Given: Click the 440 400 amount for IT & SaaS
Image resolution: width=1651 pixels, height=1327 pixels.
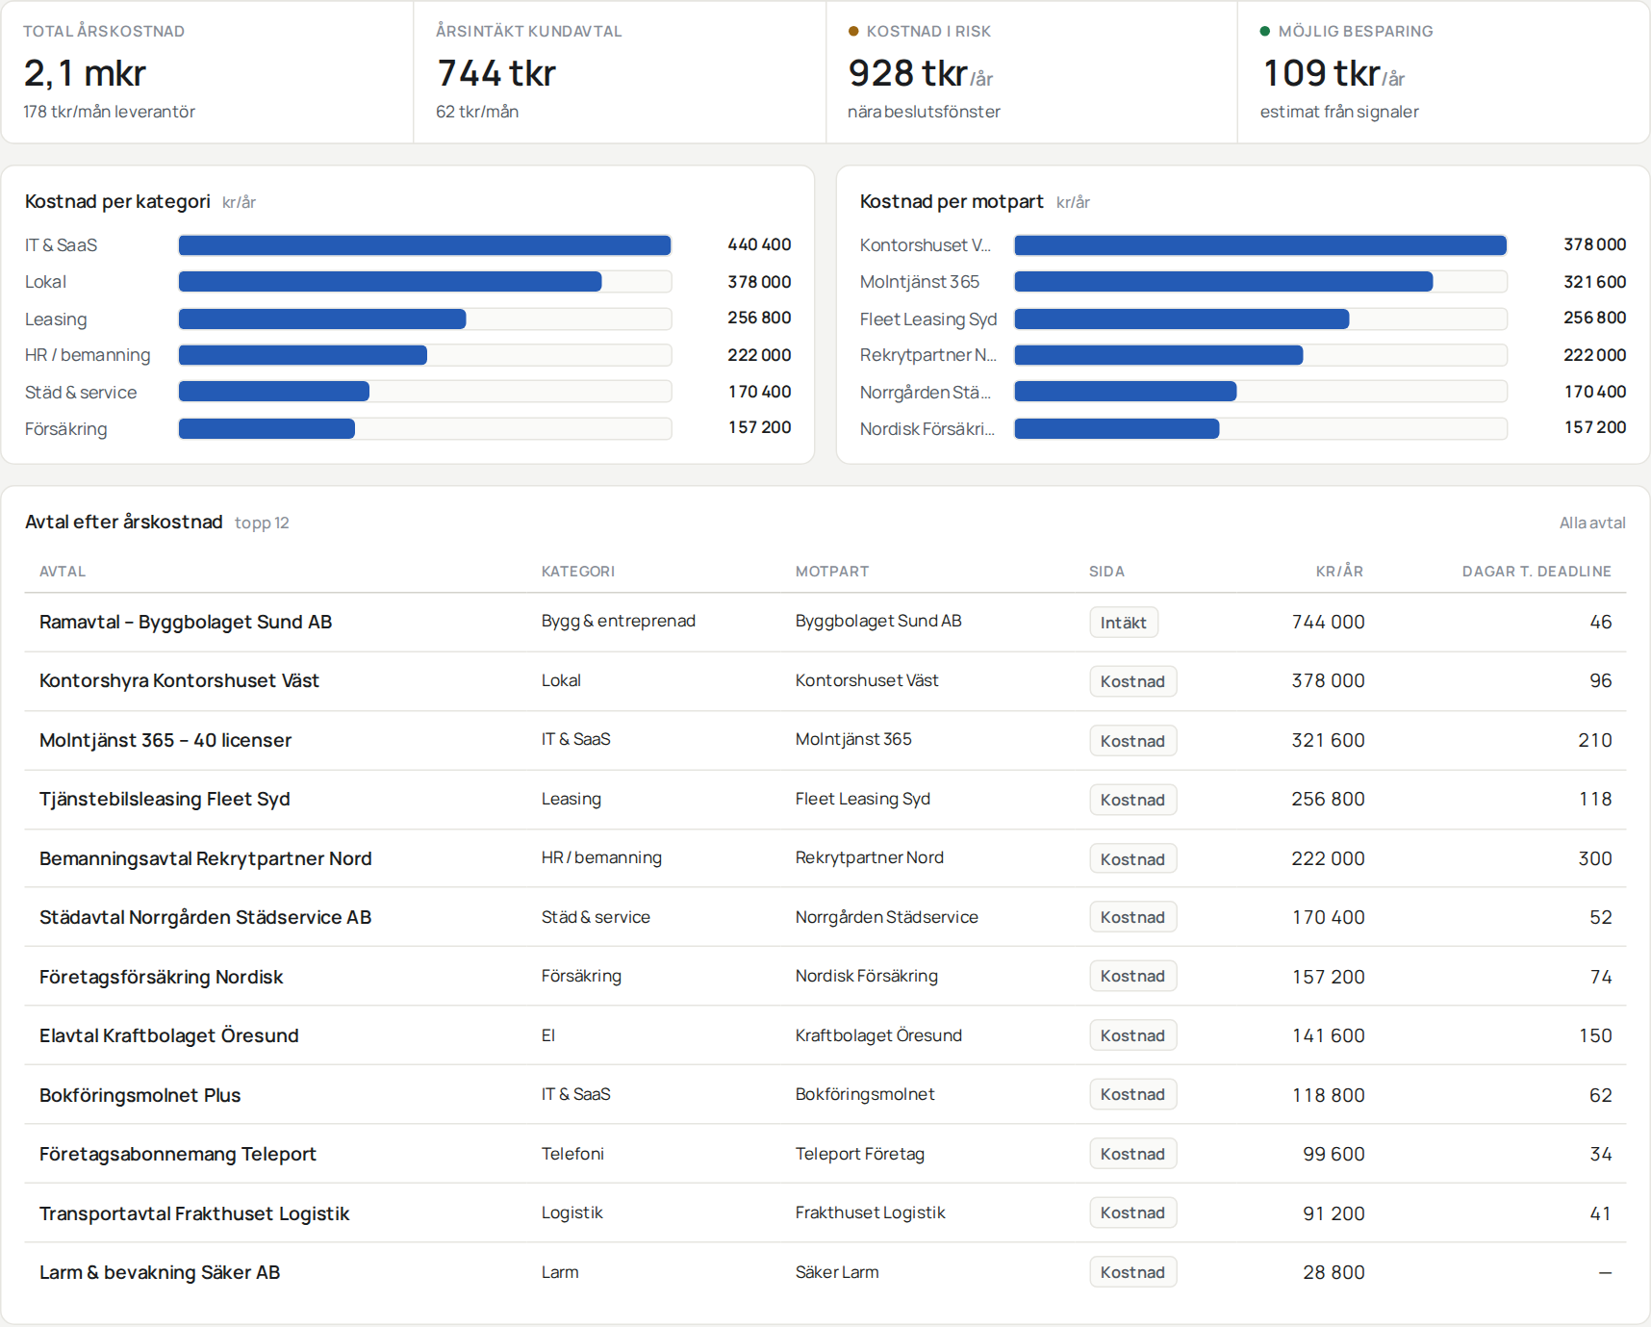Looking at the screenshot, I should (759, 244).
